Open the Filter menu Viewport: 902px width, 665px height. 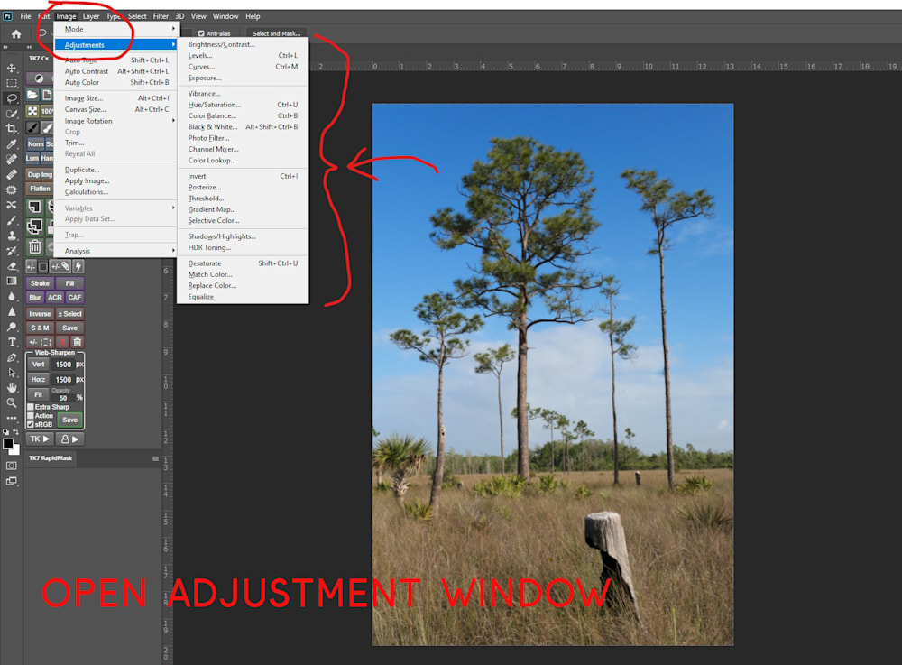coord(161,16)
